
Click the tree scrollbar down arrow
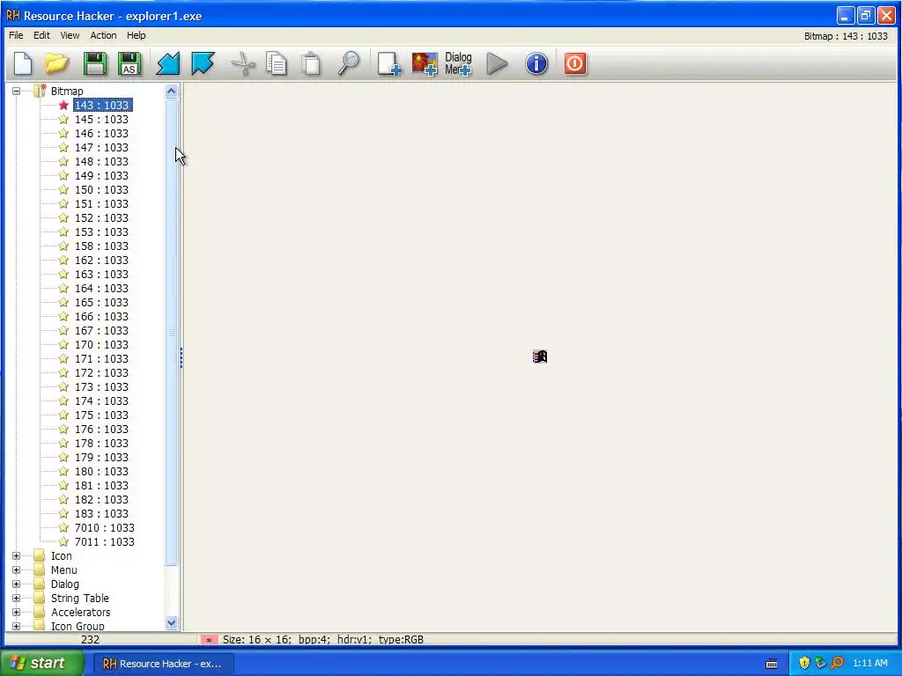tap(172, 622)
